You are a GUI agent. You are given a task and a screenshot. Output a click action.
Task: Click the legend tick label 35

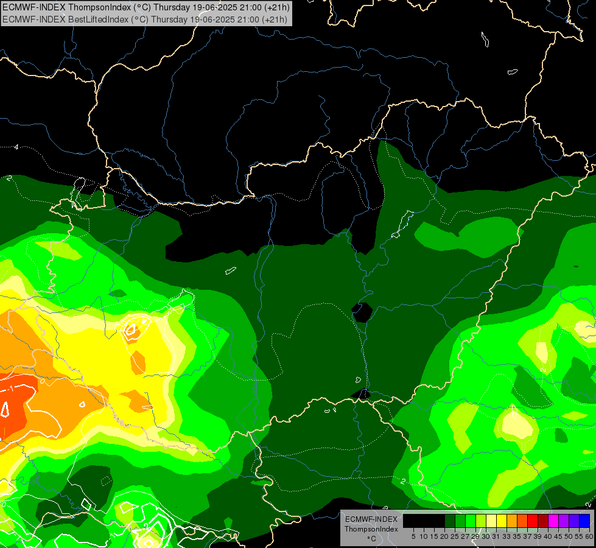pyautogui.click(x=517, y=536)
